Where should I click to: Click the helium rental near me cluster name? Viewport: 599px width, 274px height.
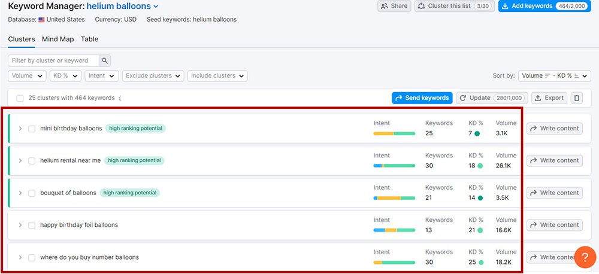click(x=70, y=161)
